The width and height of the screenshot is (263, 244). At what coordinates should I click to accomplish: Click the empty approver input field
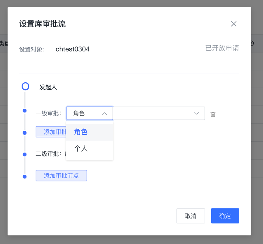pyautogui.click(x=159, y=113)
